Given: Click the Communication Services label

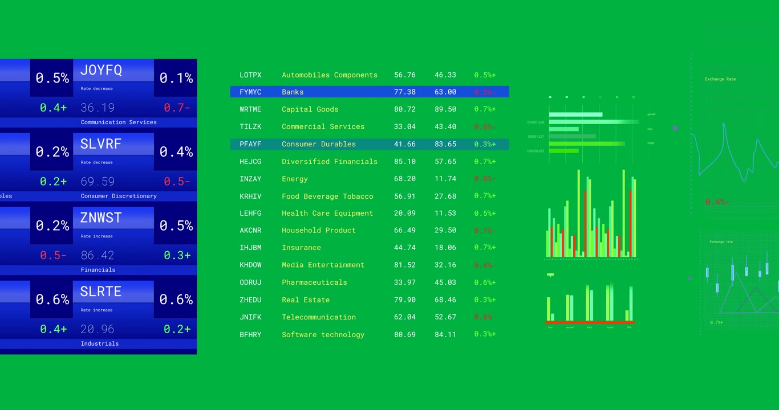Looking at the screenshot, I should [x=119, y=122].
